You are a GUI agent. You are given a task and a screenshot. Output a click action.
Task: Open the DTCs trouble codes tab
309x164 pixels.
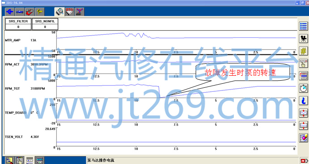click(70, 12)
